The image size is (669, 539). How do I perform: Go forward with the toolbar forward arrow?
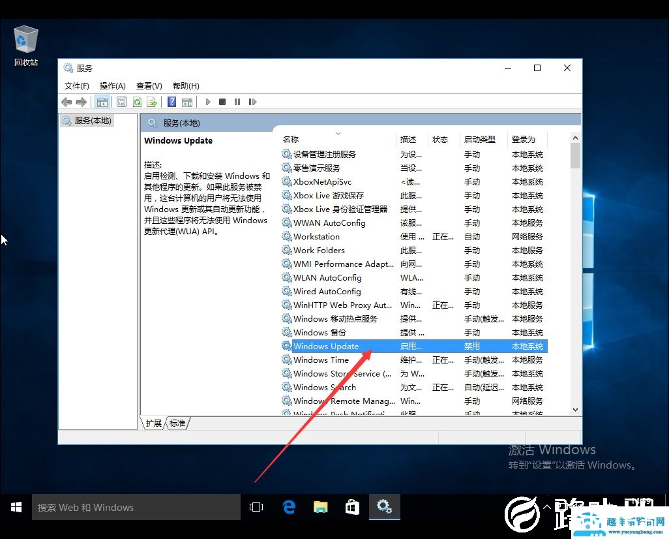point(81,102)
